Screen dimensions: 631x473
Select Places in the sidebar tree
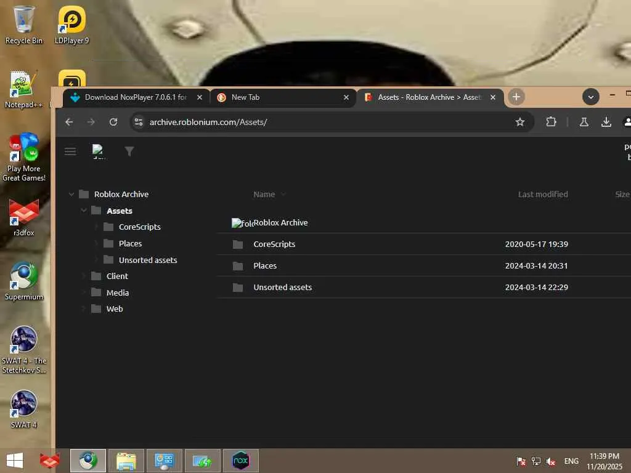[x=130, y=243]
